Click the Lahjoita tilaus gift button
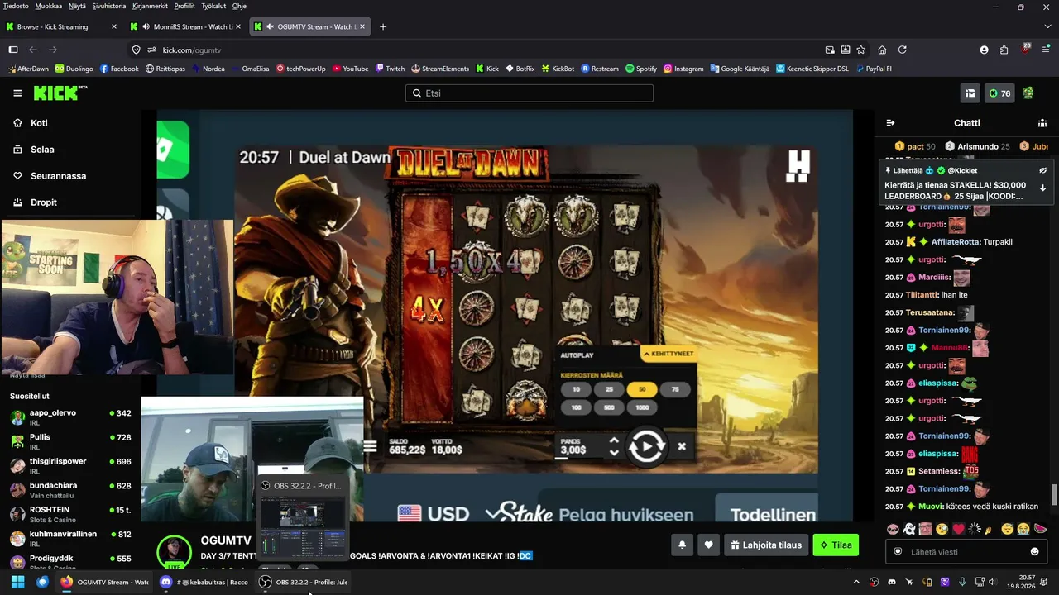The width and height of the screenshot is (1059, 595). click(766, 545)
